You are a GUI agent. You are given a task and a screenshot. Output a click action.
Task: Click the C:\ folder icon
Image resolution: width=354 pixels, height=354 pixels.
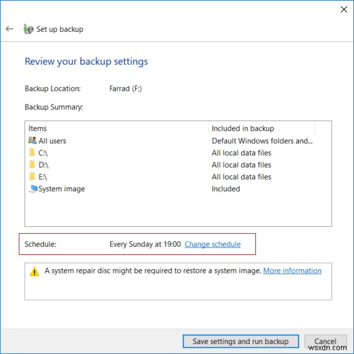(32, 153)
